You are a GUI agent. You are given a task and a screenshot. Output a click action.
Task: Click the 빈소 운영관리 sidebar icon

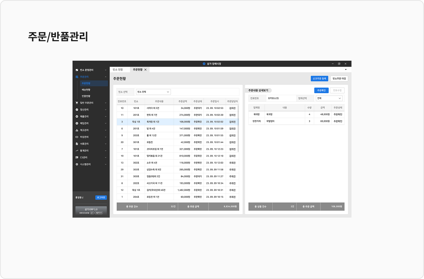tap(77, 70)
